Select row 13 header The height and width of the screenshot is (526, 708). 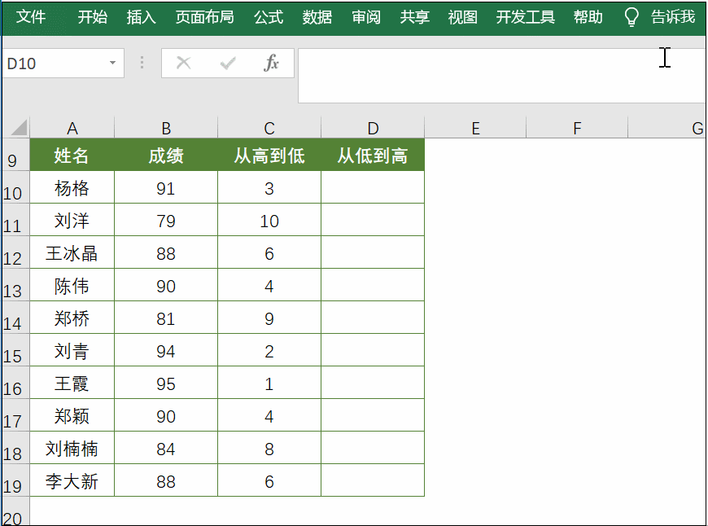point(15,285)
